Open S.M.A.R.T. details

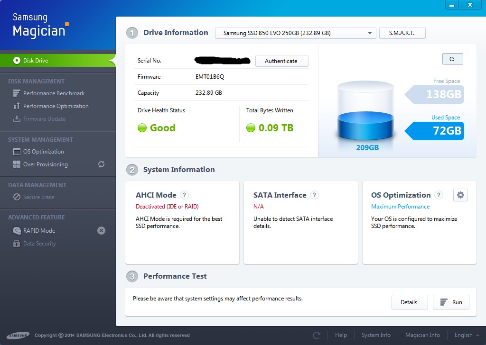(x=402, y=33)
